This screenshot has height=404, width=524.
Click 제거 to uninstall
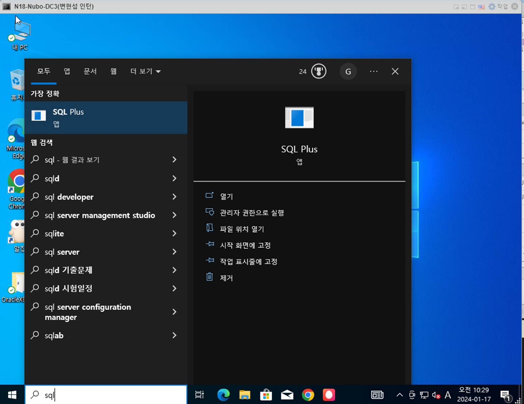226,278
